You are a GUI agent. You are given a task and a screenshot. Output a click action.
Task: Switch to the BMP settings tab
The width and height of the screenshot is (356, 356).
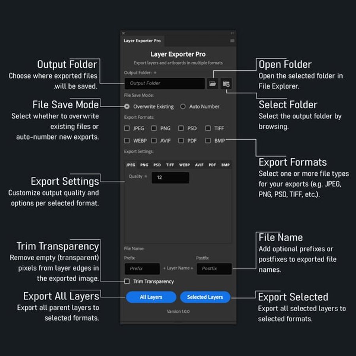pyautogui.click(x=225, y=165)
